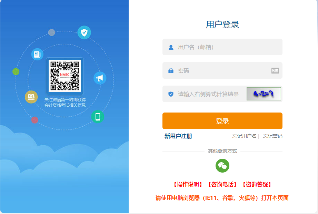The image size is (318, 214).
Task: Click the user avatar icon in username field
Action: (x=171, y=47)
